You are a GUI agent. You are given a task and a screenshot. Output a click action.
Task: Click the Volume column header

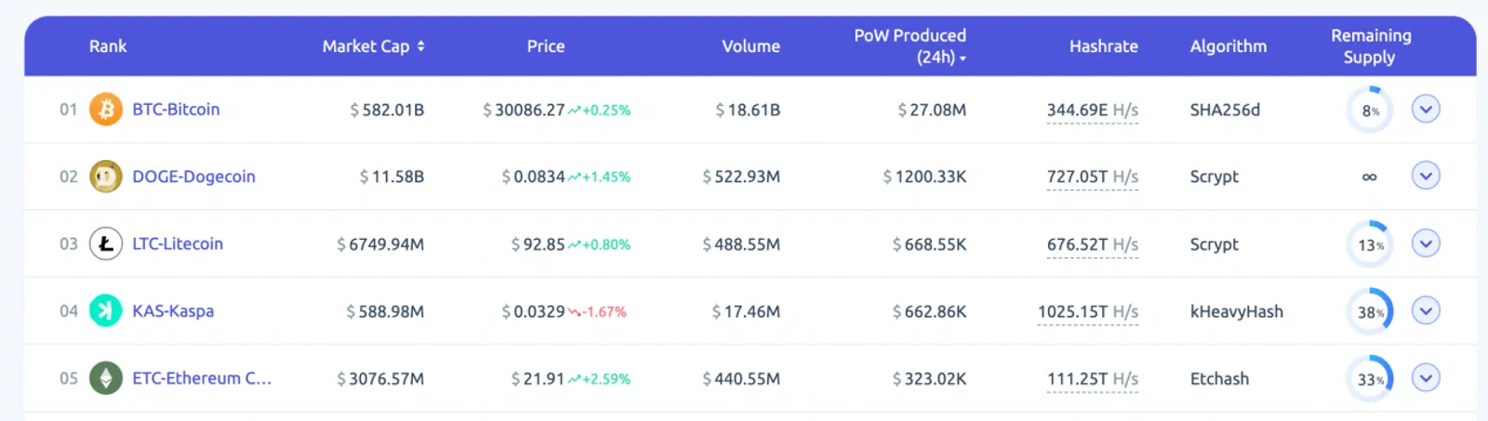(x=751, y=46)
